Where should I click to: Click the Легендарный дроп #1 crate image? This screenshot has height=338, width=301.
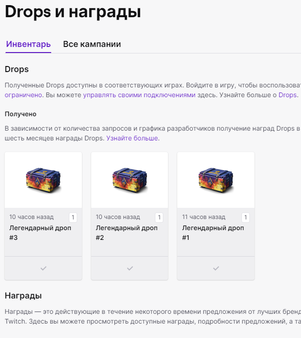tap(216, 179)
